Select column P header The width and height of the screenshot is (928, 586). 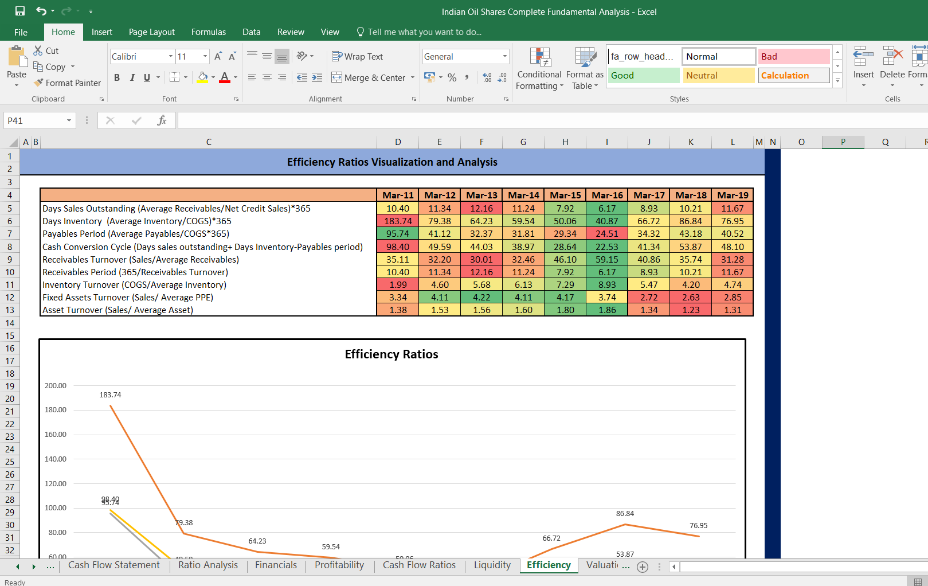tap(843, 142)
